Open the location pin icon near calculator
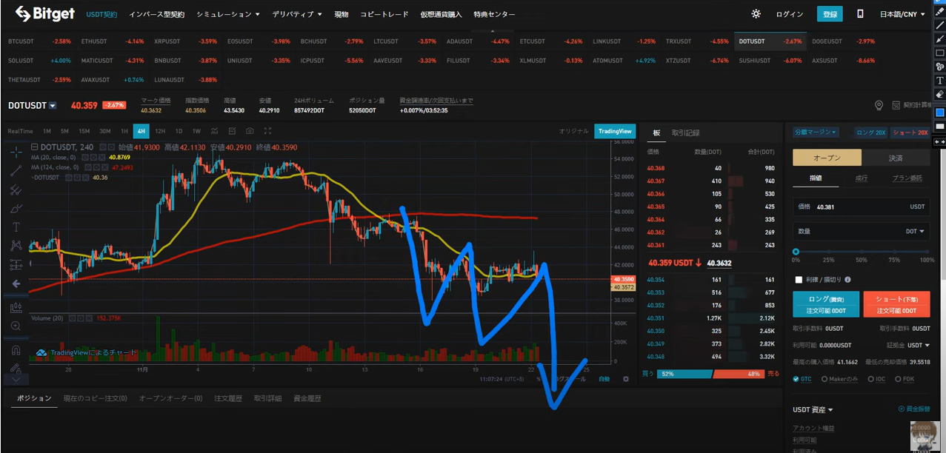 [x=879, y=106]
